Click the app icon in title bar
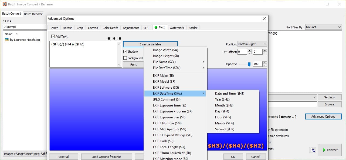The width and height of the screenshot is (346, 160). coord(4,4)
